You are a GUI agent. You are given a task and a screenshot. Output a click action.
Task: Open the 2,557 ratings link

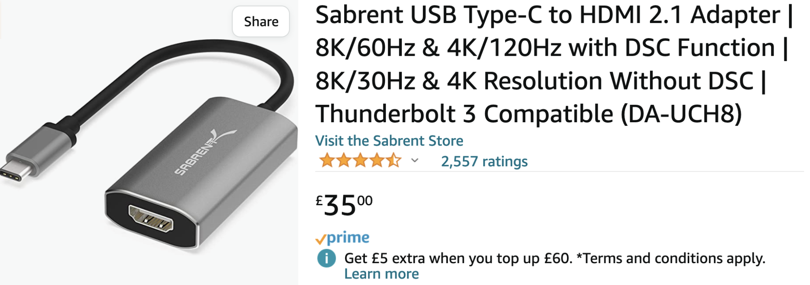484,162
